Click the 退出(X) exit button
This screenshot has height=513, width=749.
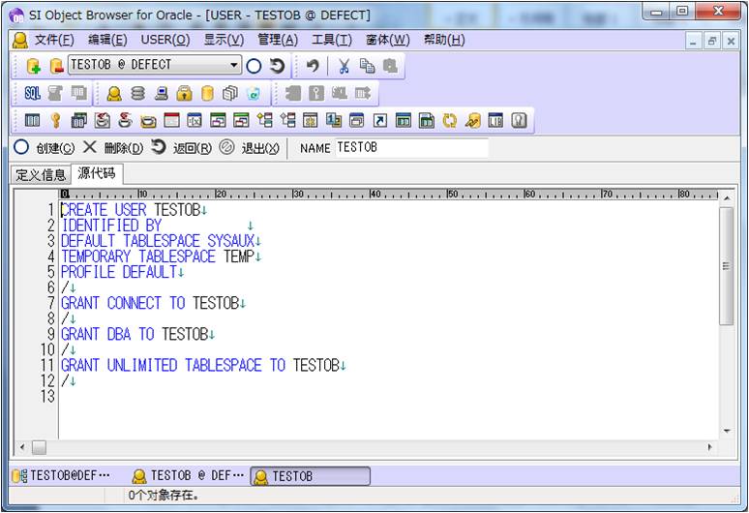tap(250, 148)
